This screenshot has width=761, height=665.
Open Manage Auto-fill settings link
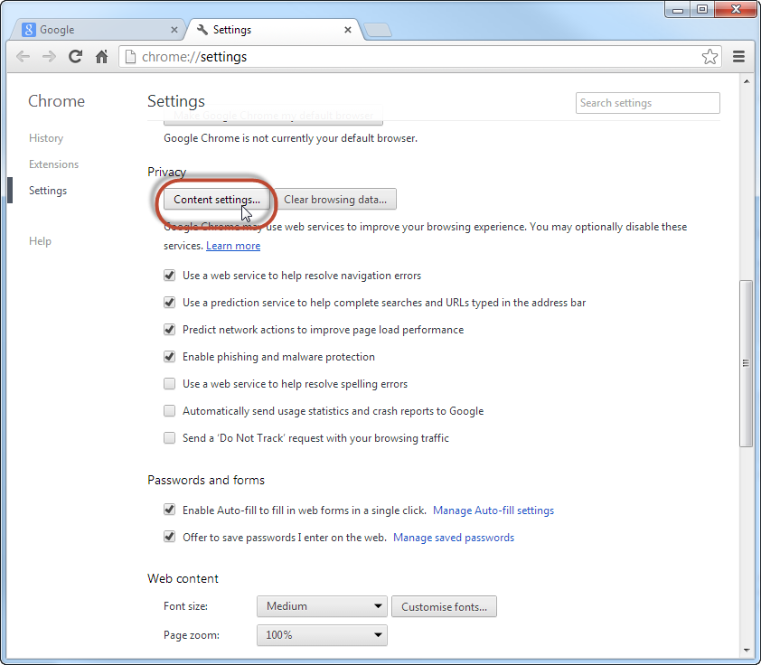(x=493, y=510)
